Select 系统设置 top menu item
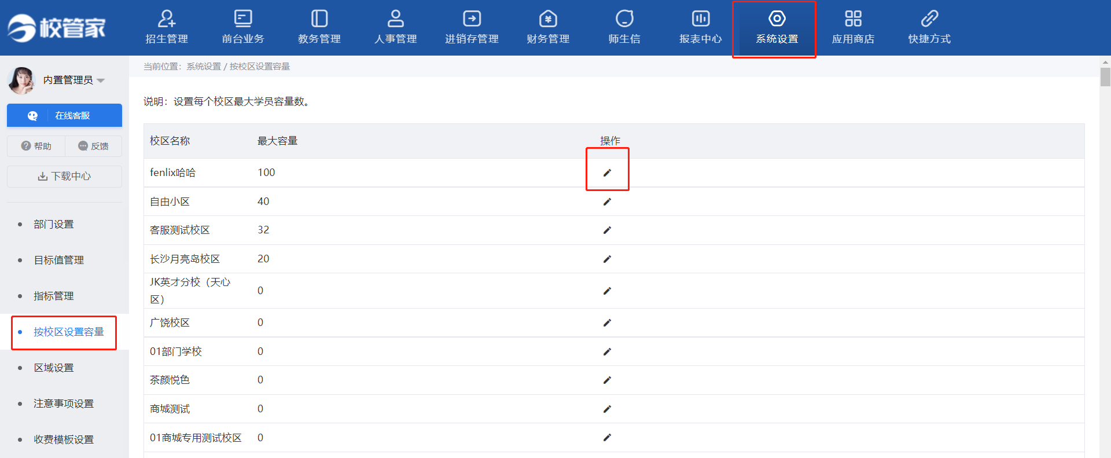1111x458 pixels. [777, 27]
